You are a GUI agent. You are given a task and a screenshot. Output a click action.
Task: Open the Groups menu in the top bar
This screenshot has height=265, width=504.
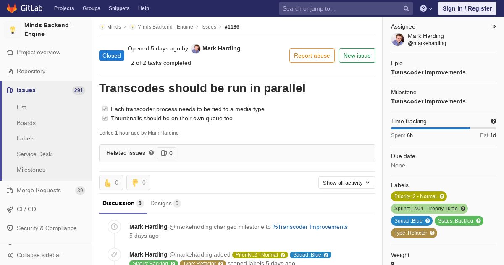click(x=91, y=8)
